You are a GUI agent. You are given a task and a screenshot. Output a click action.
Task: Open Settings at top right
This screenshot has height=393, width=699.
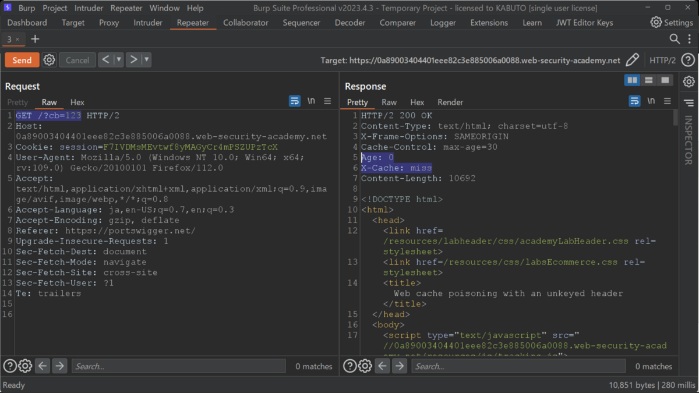coord(672,23)
